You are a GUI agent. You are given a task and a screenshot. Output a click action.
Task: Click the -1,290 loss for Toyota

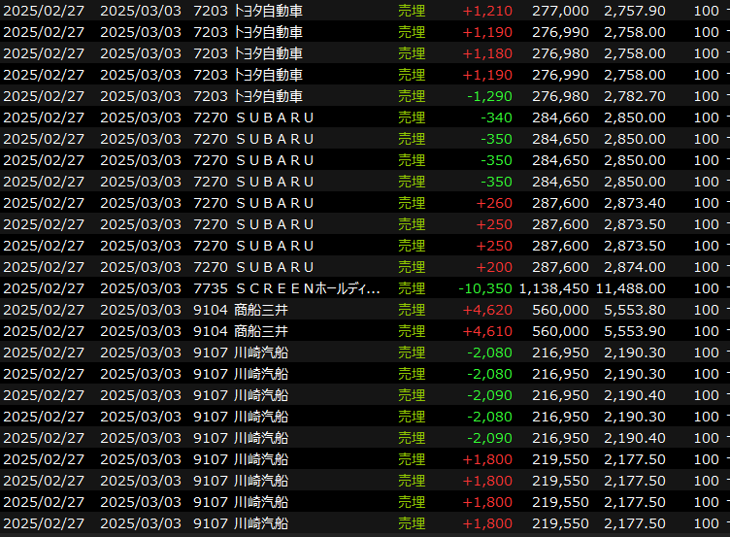(x=489, y=96)
